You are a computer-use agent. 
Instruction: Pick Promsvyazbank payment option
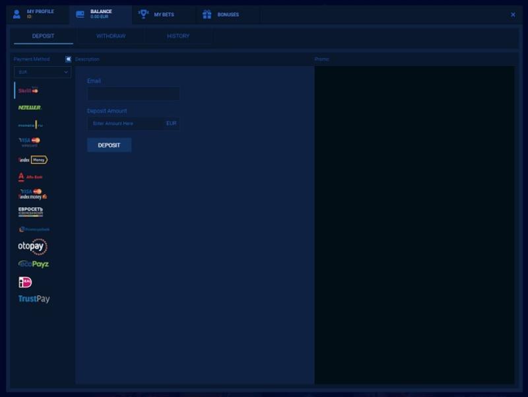coord(34,229)
